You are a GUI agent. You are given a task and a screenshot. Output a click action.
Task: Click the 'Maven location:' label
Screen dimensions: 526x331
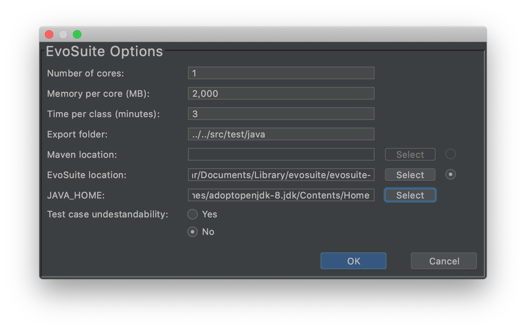(x=82, y=155)
